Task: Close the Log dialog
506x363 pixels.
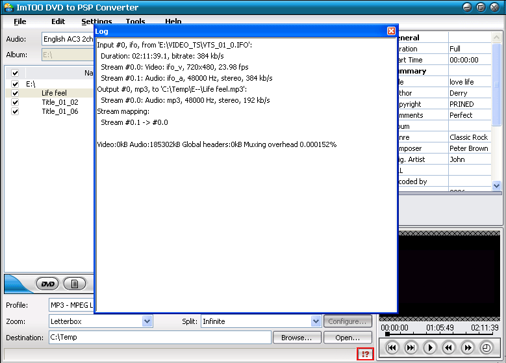Action: click(391, 31)
